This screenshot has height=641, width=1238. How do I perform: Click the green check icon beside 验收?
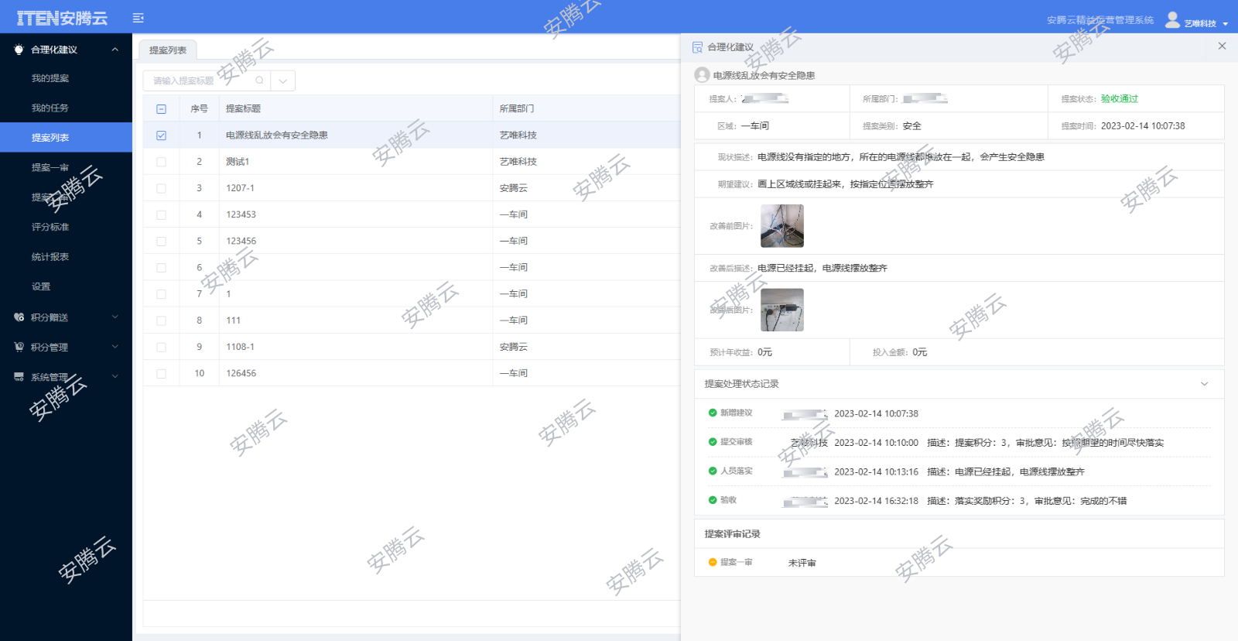click(x=713, y=500)
